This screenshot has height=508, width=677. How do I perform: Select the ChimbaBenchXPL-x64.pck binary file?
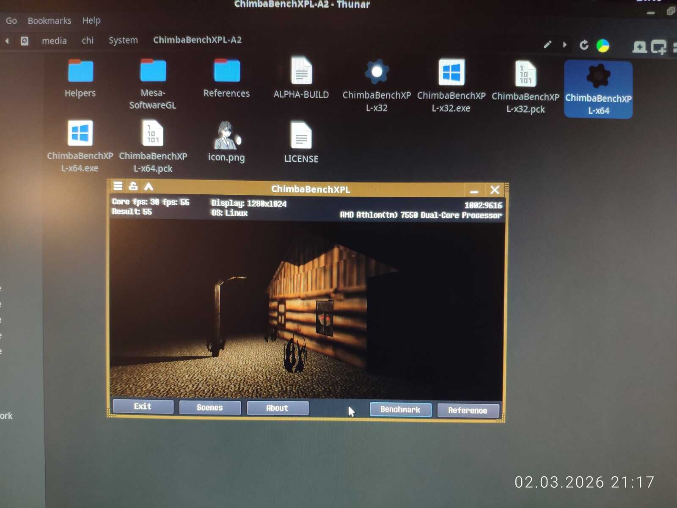tap(153, 147)
